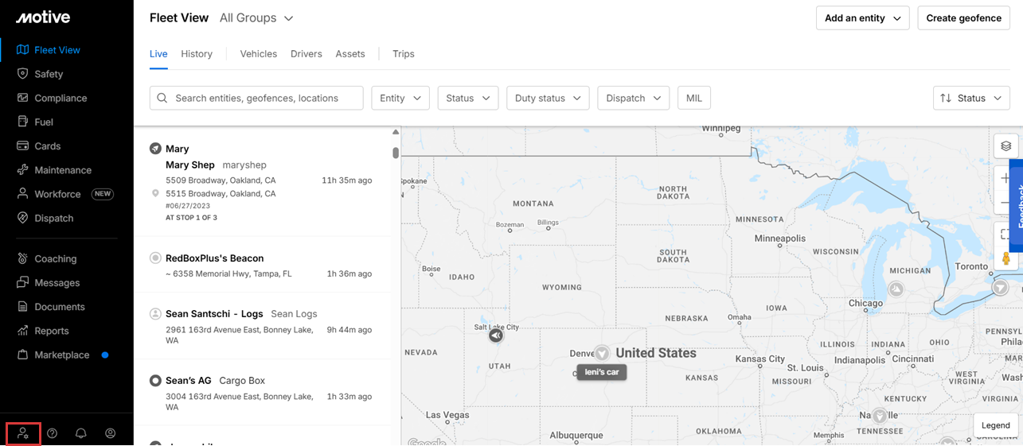Screen dimensions: 1023x446
Task: Show the map Legend
Action: click(995, 425)
